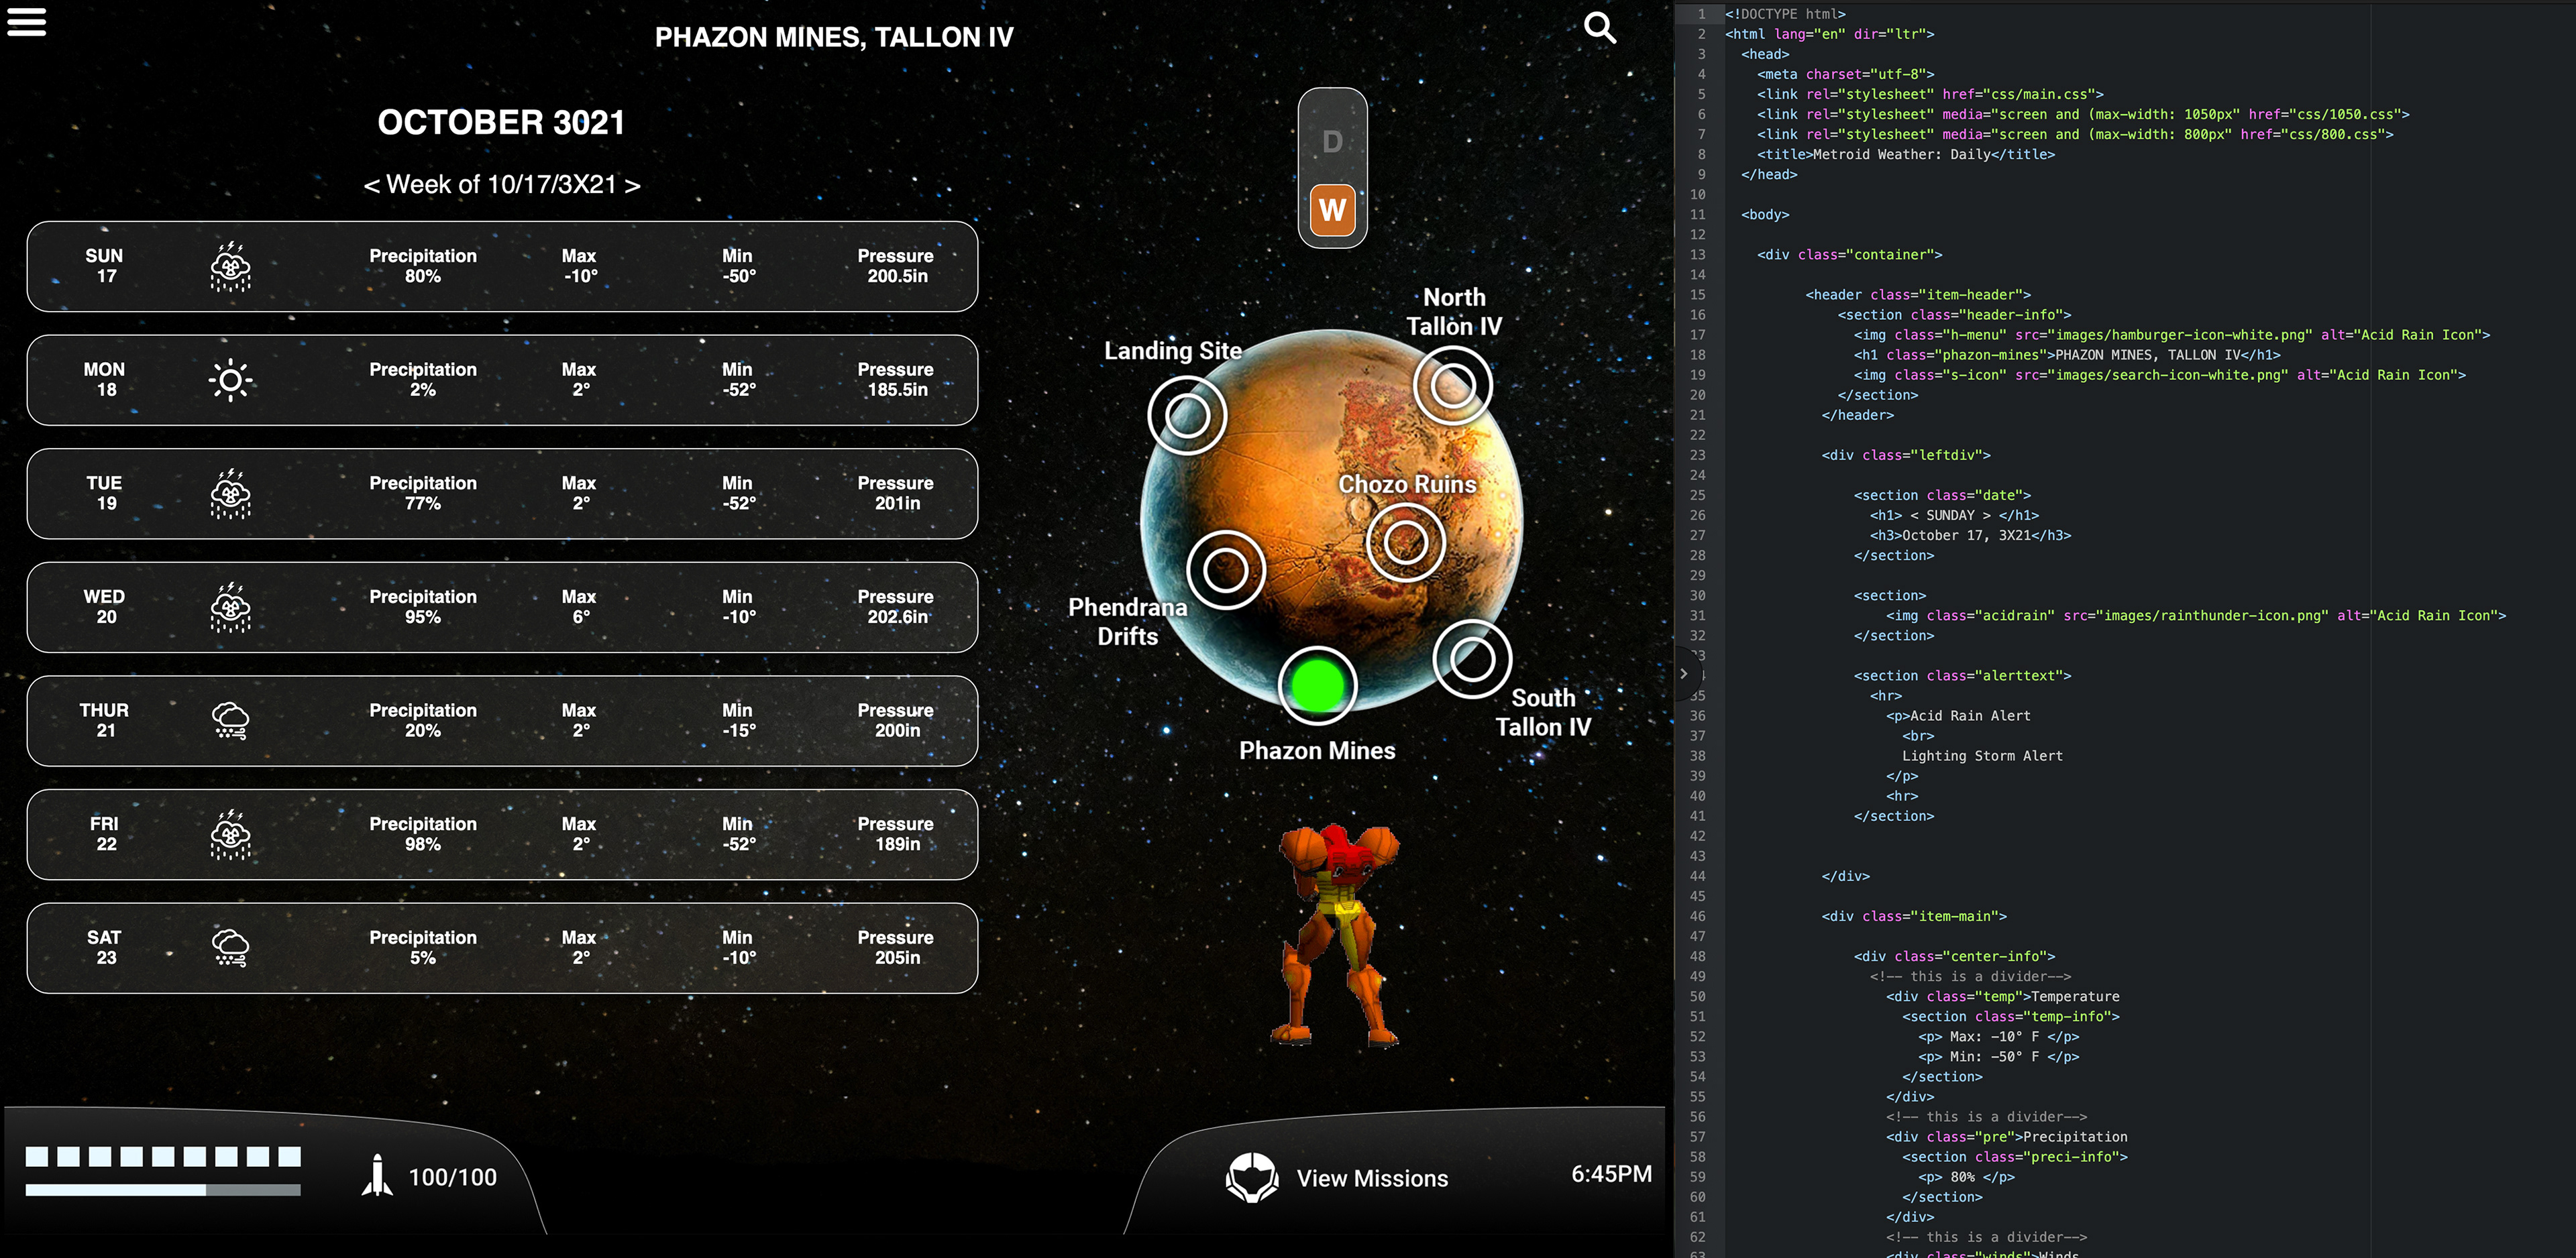
Task: Click 'Lighting Storm Alert' code line
Action: point(1982,756)
